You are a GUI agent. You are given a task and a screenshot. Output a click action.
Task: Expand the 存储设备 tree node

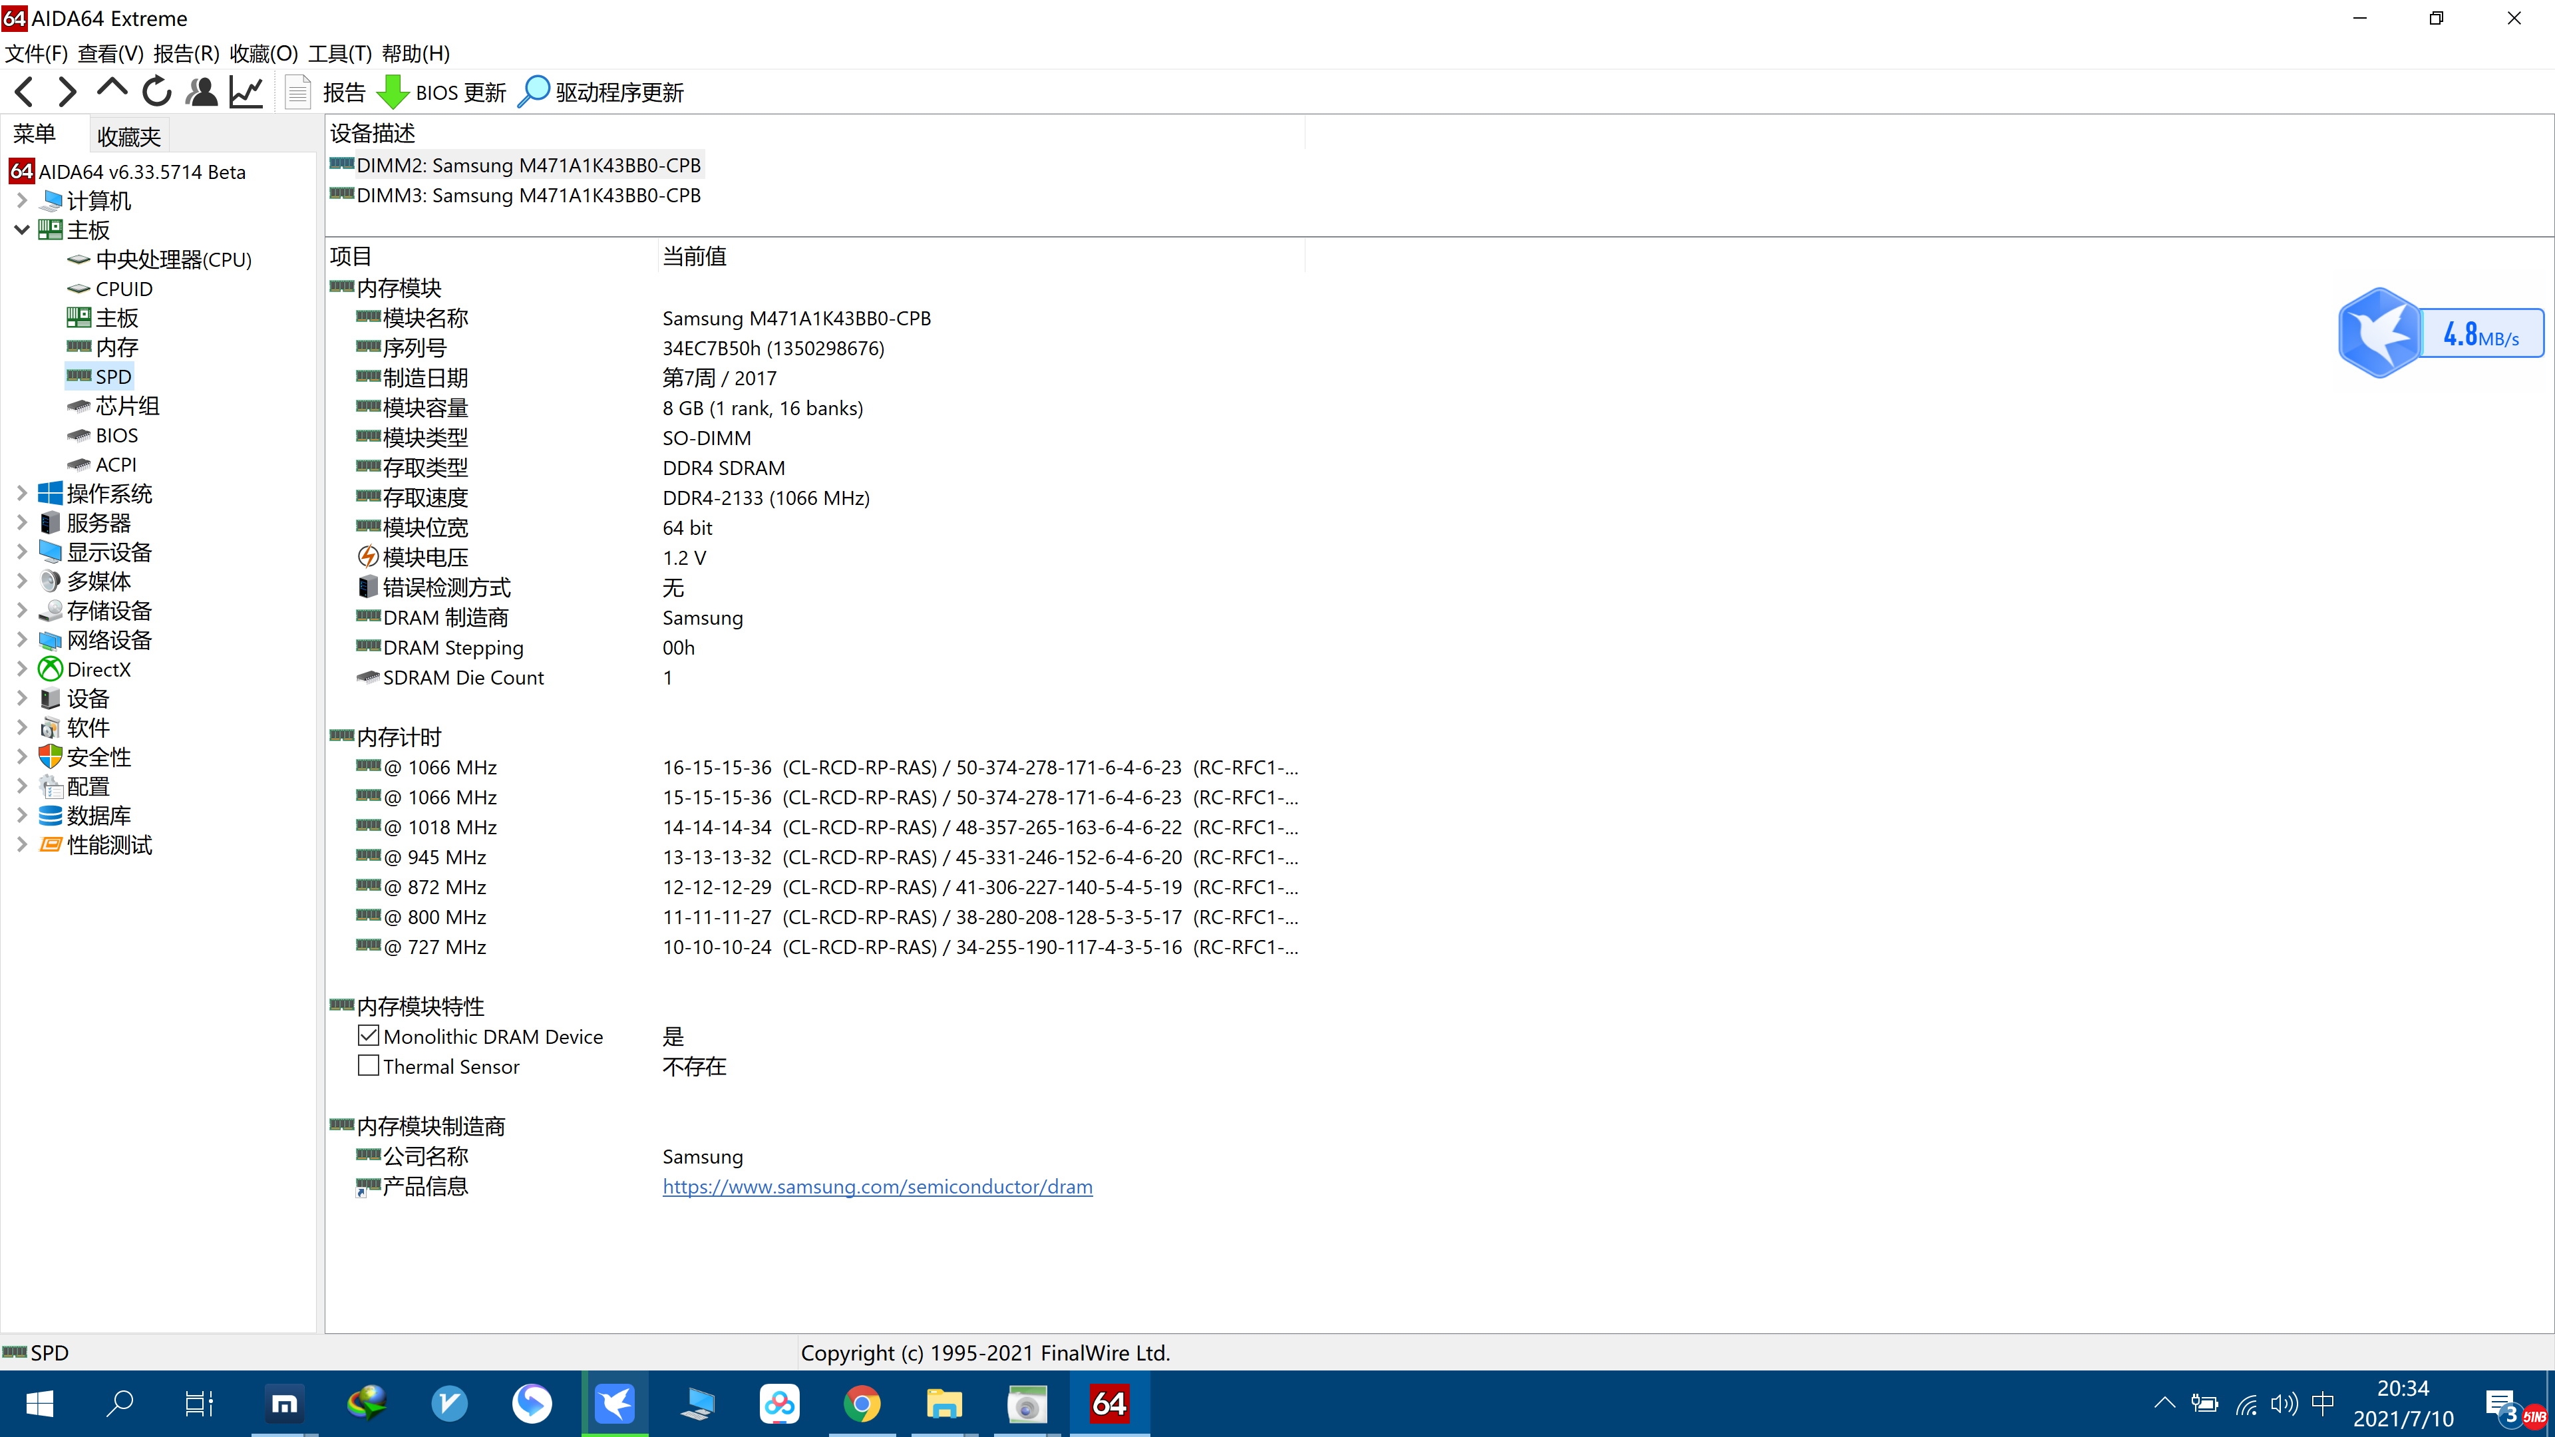(22, 611)
